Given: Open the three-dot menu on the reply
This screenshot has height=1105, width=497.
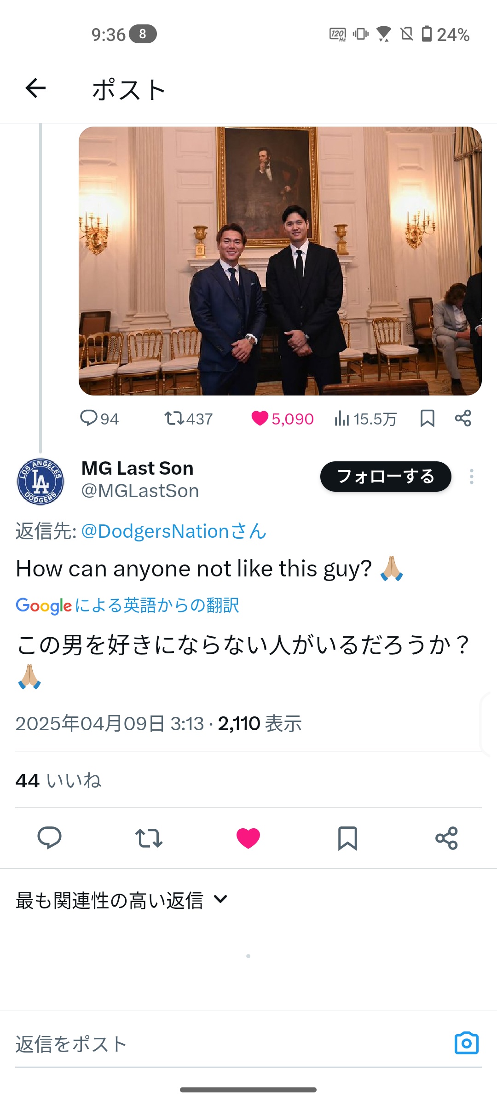Looking at the screenshot, I should point(471,477).
